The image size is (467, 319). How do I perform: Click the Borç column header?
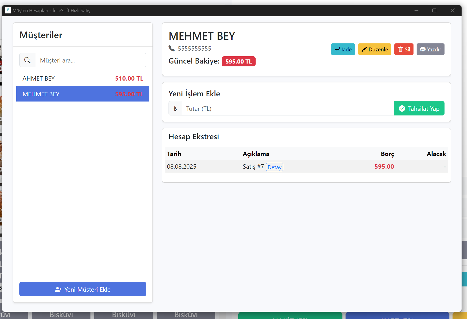tap(387, 154)
